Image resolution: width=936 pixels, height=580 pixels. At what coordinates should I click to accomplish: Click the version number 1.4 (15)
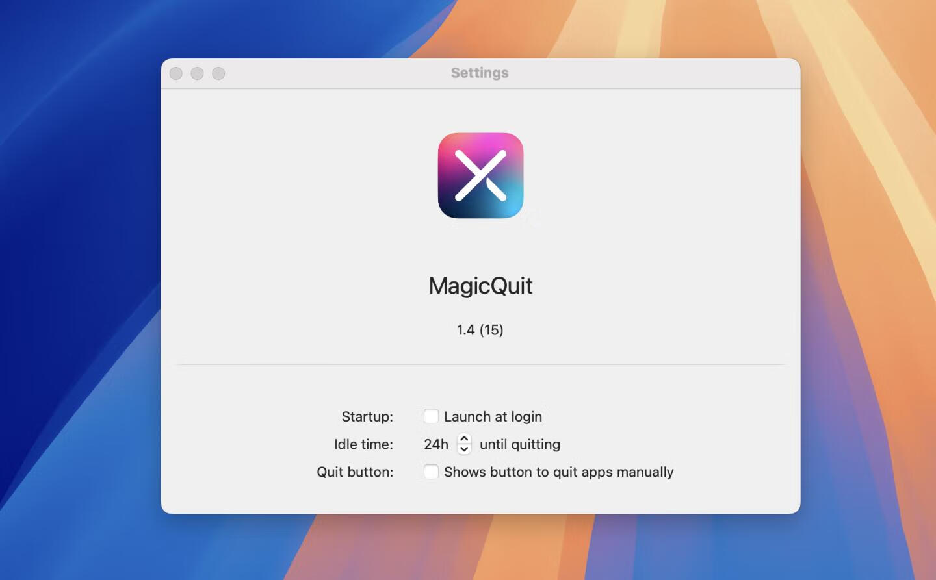pos(480,330)
